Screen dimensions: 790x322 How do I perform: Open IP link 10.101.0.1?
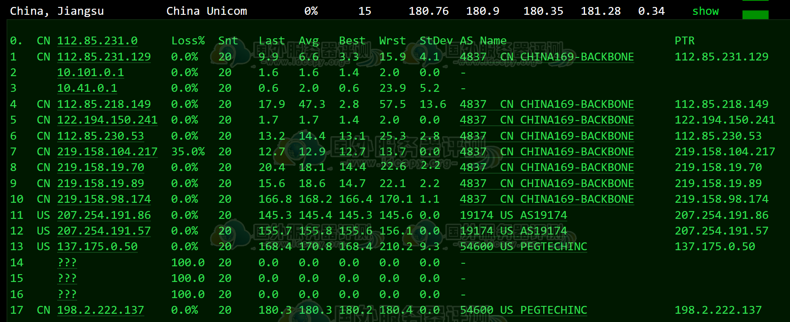(90, 73)
